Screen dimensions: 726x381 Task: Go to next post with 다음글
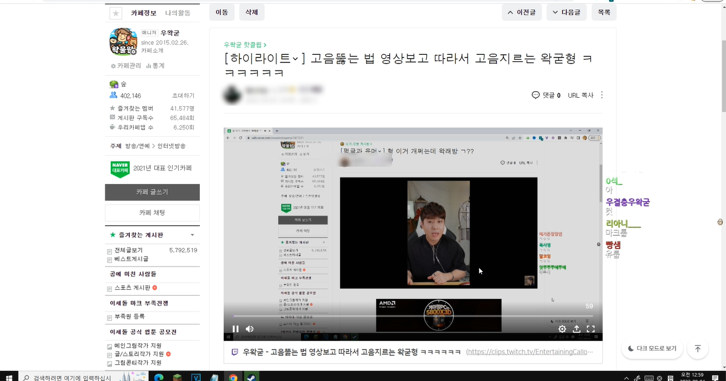(x=566, y=12)
